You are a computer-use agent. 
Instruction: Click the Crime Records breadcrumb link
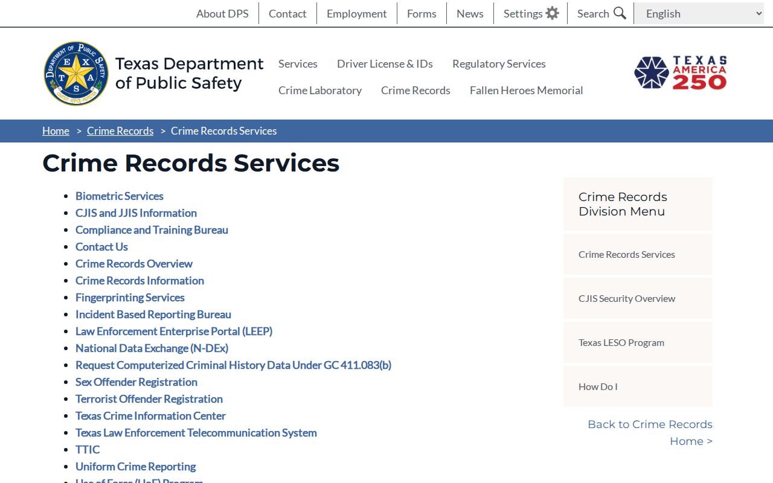[x=120, y=131]
